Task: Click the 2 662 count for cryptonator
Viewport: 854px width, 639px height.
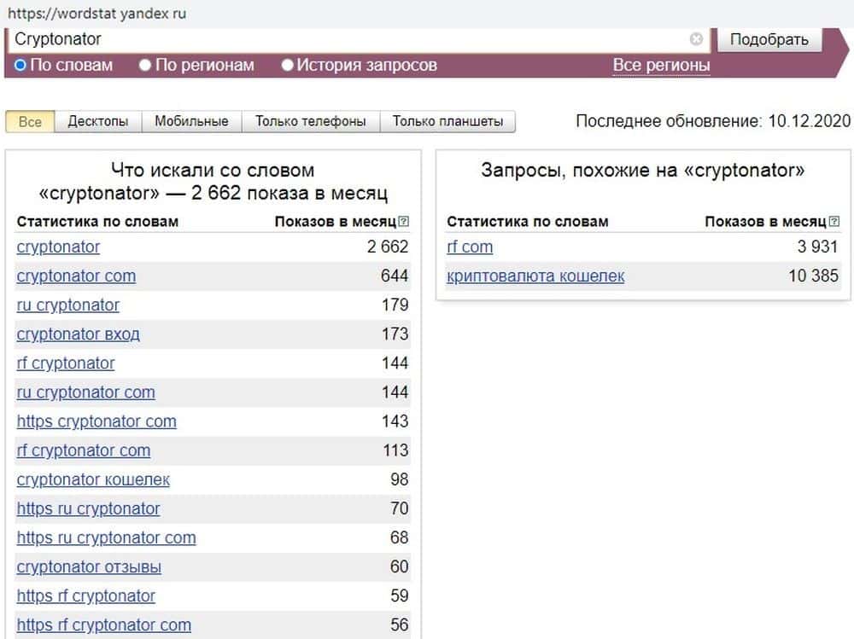Action: pyautogui.click(x=387, y=247)
